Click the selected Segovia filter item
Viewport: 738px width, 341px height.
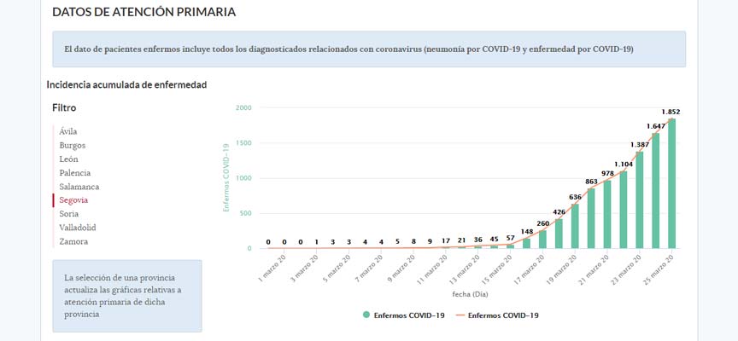pos(73,199)
